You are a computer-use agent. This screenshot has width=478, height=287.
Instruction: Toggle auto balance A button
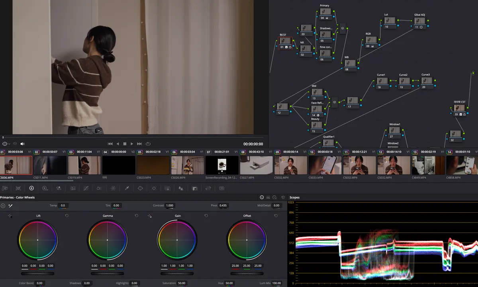(x=3, y=206)
